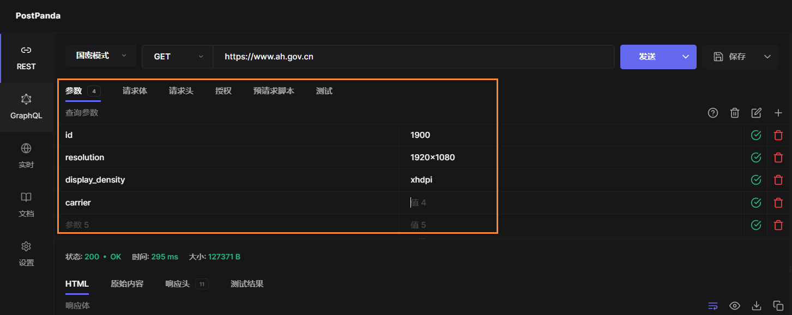792x315 pixels.
Task: Open bulk edit mode for query parameters
Action: tap(757, 113)
